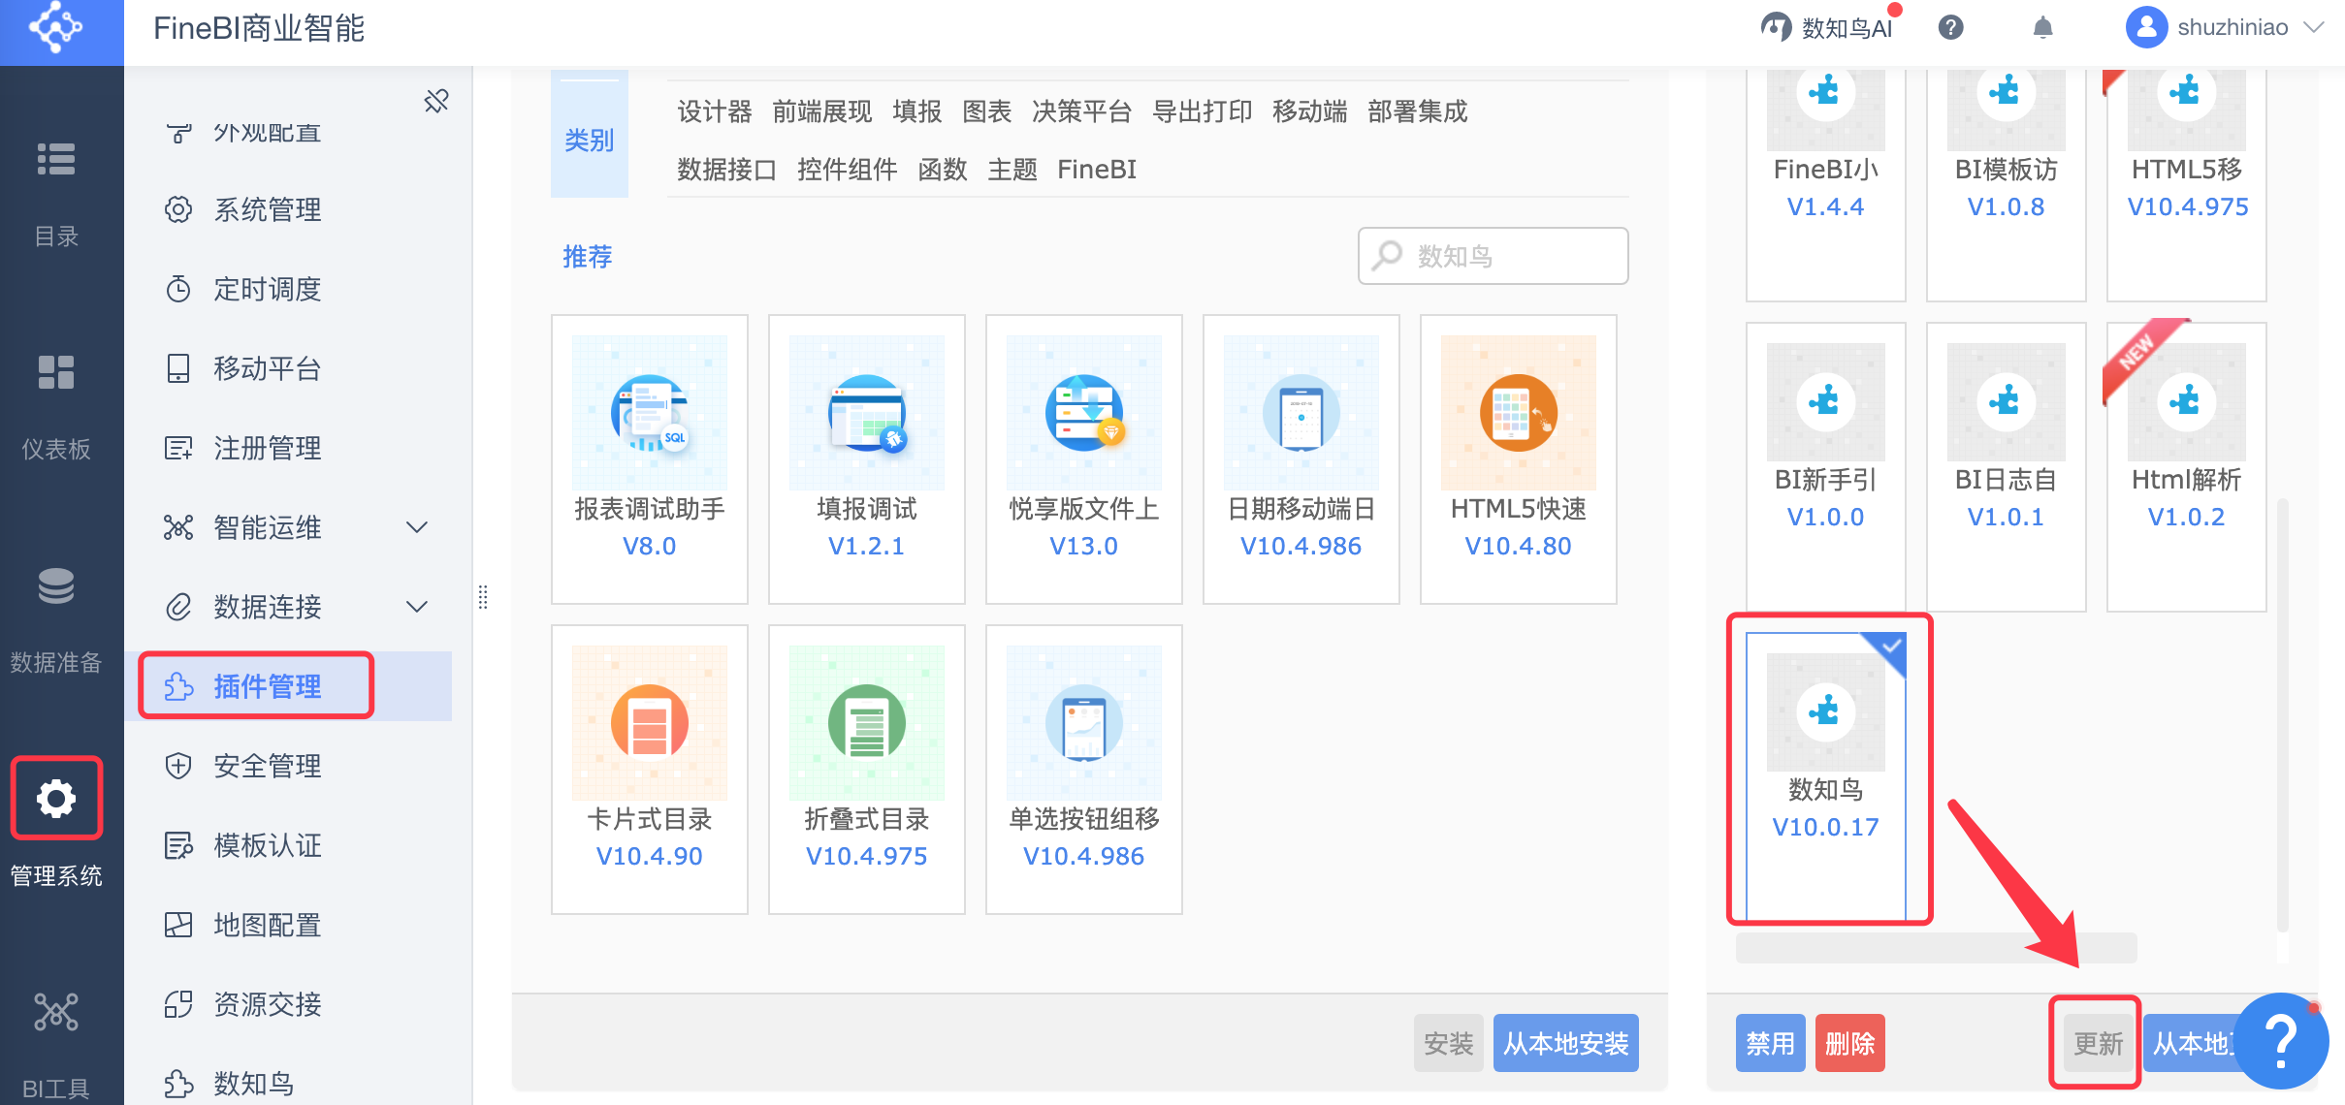This screenshot has height=1105, width=2345.
Task: Click the pin icon in sidebar
Action: click(x=436, y=101)
